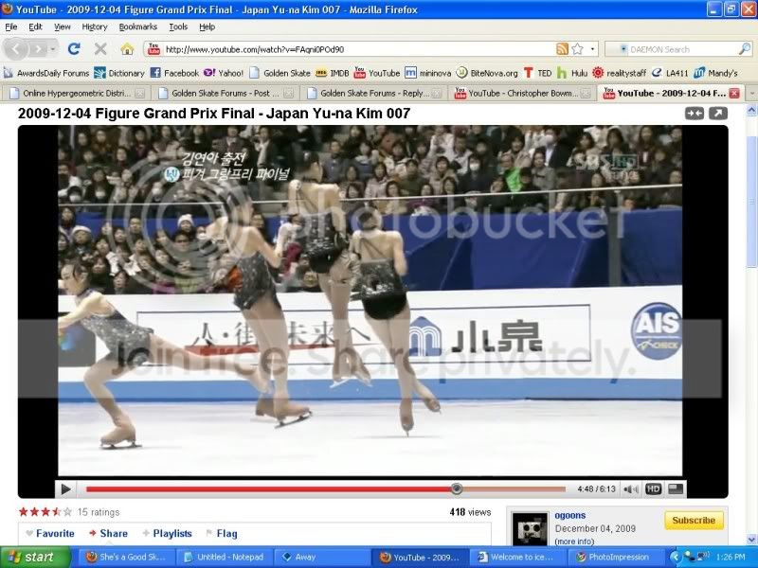The image size is (758, 568).
Task: Pop out the video in new window icon
Action: [x=718, y=114]
